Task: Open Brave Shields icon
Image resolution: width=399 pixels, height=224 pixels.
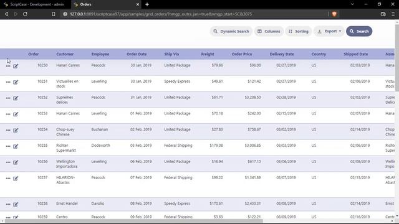Action: pos(334,14)
